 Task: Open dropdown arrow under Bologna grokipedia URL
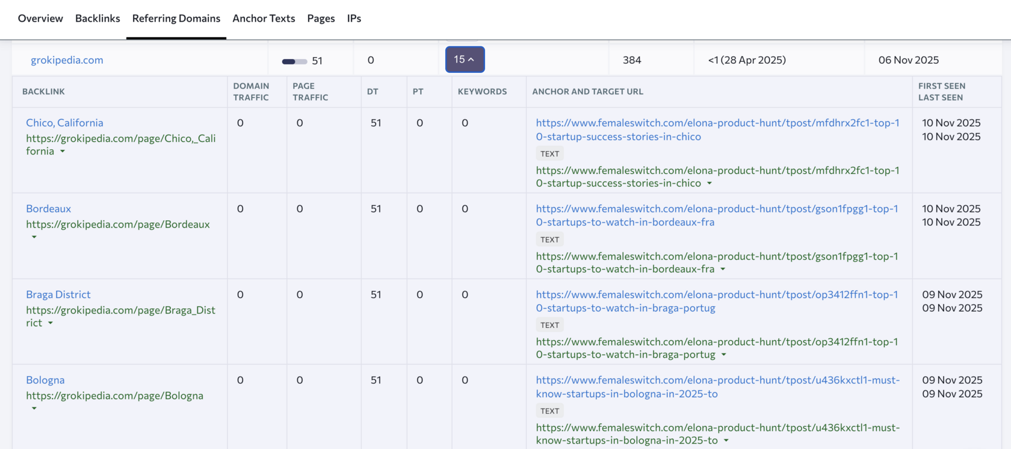point(34,409)
